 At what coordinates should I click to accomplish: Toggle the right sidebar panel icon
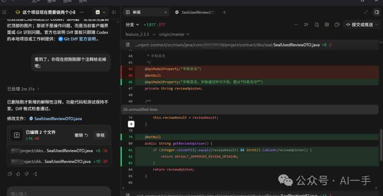[377, 12]
